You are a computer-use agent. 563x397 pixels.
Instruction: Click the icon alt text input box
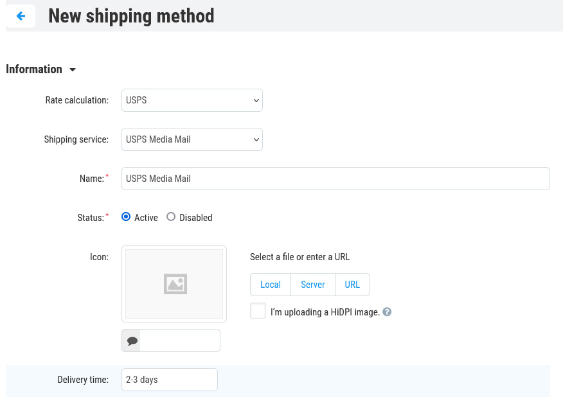pos(179,341)
